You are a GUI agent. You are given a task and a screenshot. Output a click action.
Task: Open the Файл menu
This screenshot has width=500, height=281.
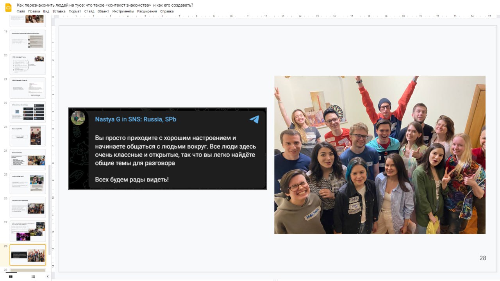[x=21, y=11]
